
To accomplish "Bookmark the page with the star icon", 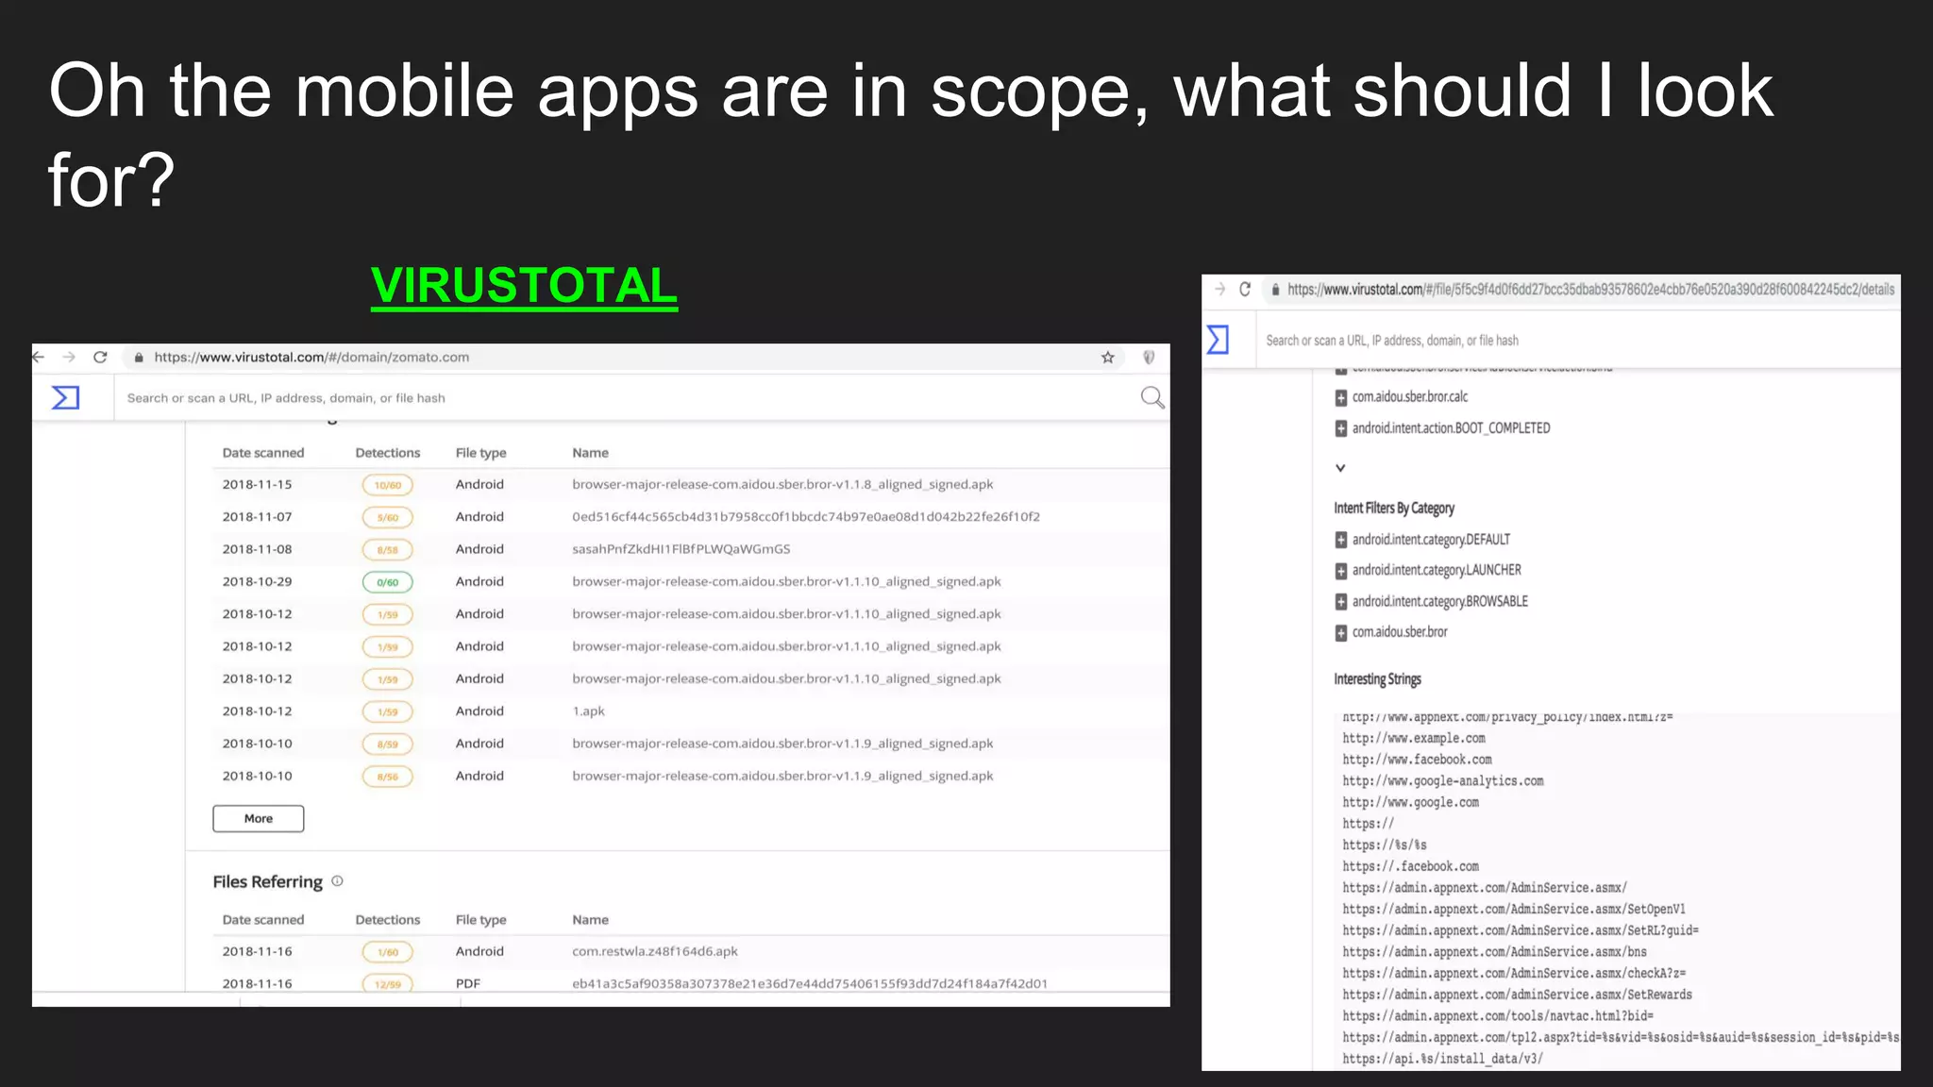I will [1108, 358].
